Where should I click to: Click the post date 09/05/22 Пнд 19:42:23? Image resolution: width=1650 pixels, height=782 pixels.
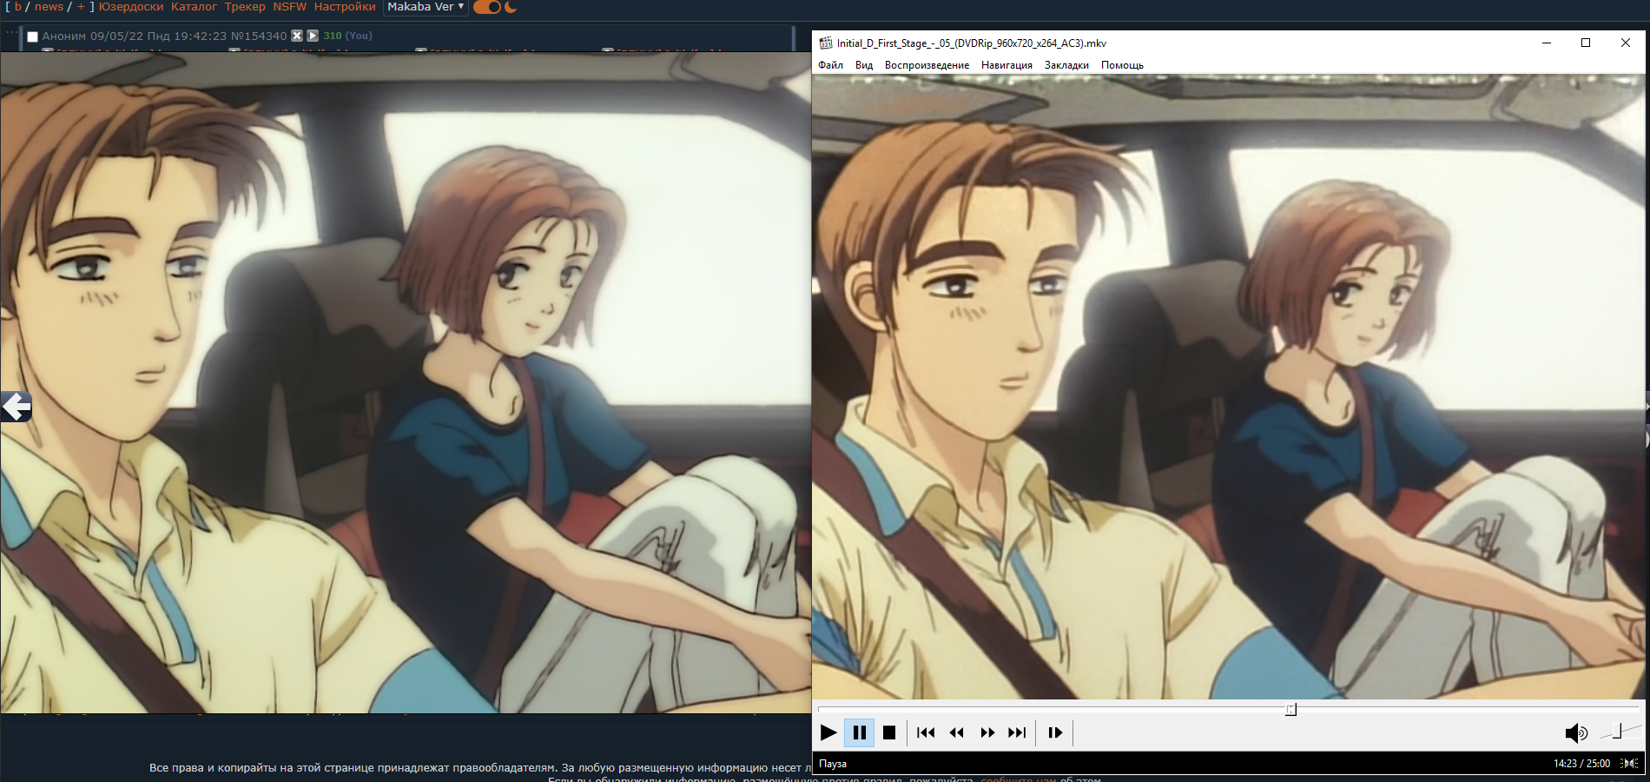(x=158, y=36)
